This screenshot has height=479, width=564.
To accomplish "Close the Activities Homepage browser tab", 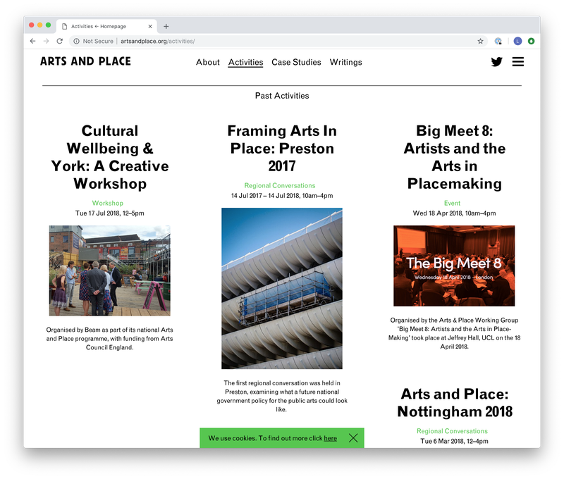I will pos(150,26).
